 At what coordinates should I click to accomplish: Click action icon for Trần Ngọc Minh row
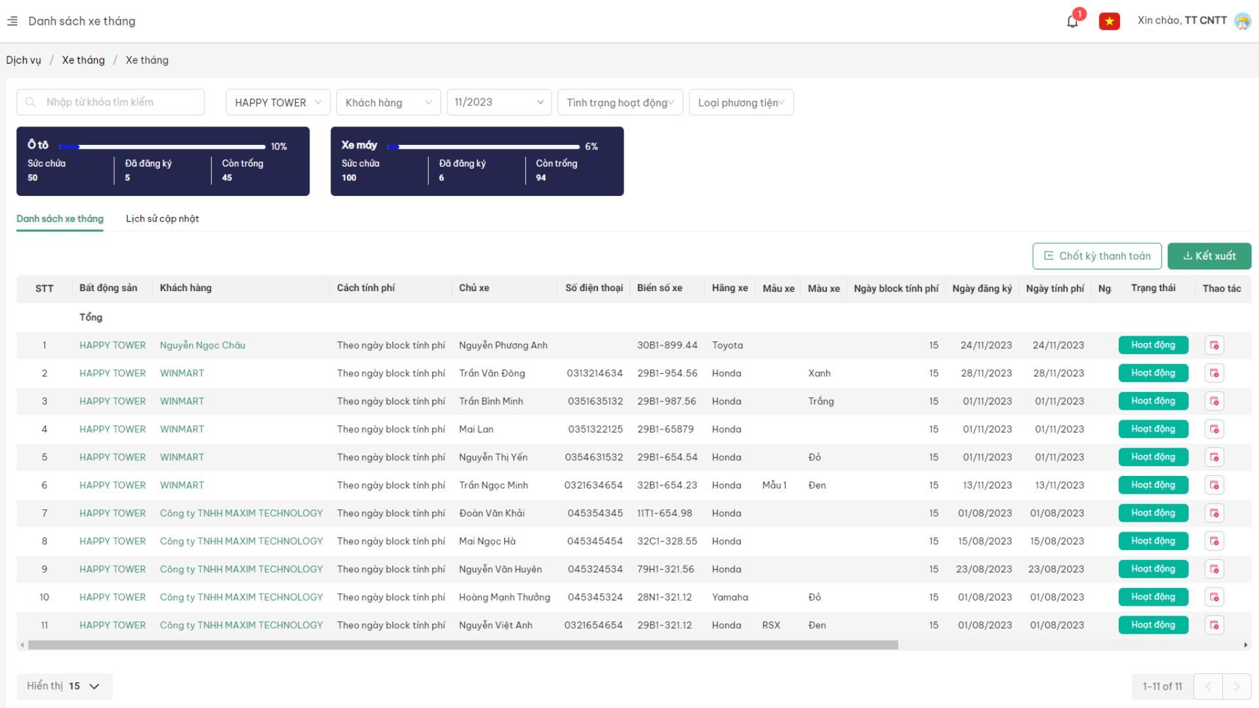coord(1214,485)
